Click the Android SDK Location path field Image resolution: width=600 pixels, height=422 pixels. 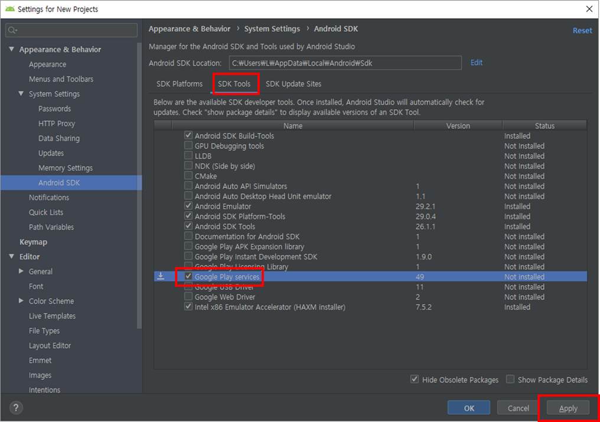345,63
